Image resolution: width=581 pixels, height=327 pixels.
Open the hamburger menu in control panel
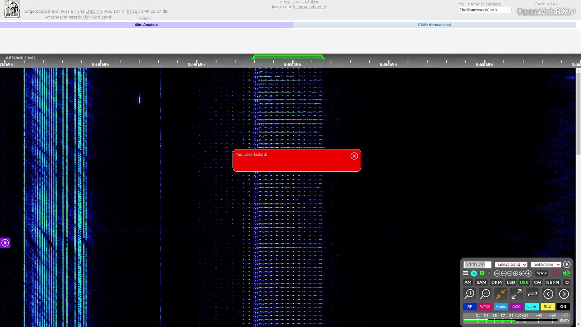pos(465,273)
